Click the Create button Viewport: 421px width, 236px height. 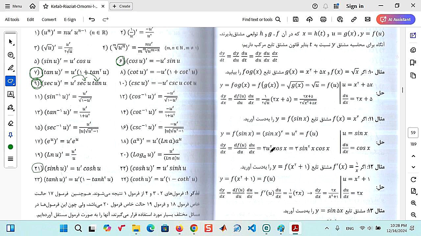tap(121, 6)
